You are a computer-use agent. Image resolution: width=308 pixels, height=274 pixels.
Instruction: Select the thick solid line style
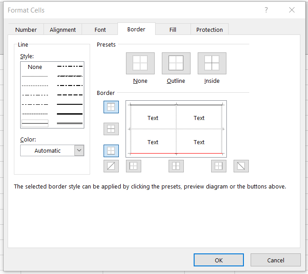(x=70, y=114)
